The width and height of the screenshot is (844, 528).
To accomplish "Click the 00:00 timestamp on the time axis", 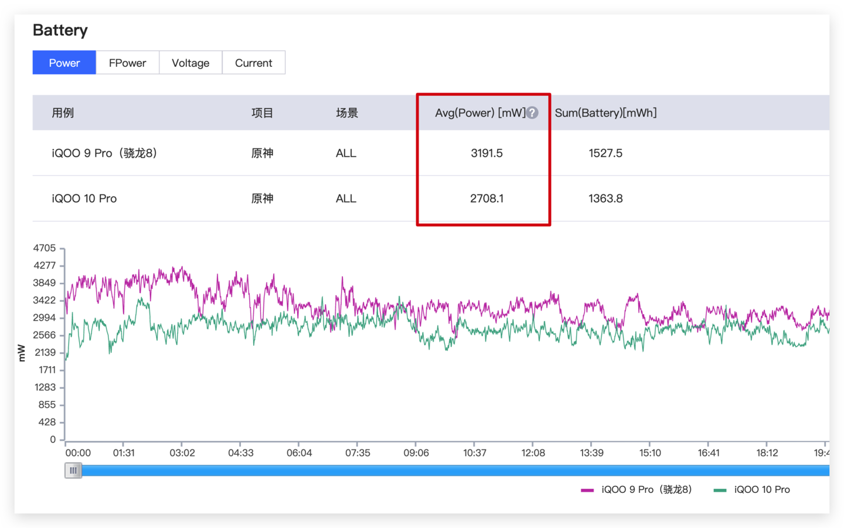I will (78, 452).
